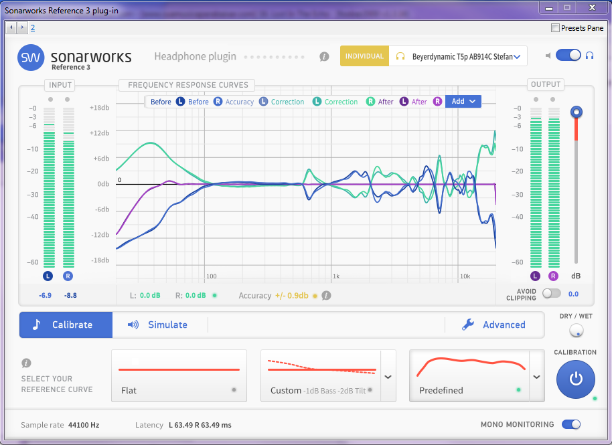The width and height of the screenshot is (612, 445).
Task: Click the L: 0.0 dB readout
Action: [145, 296]
